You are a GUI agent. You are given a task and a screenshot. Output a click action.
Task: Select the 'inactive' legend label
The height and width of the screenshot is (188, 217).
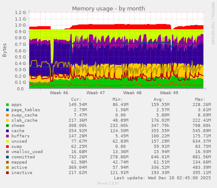(22, 173)
